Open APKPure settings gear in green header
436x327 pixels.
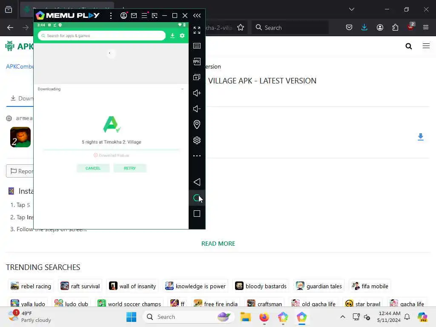[182, 36]
